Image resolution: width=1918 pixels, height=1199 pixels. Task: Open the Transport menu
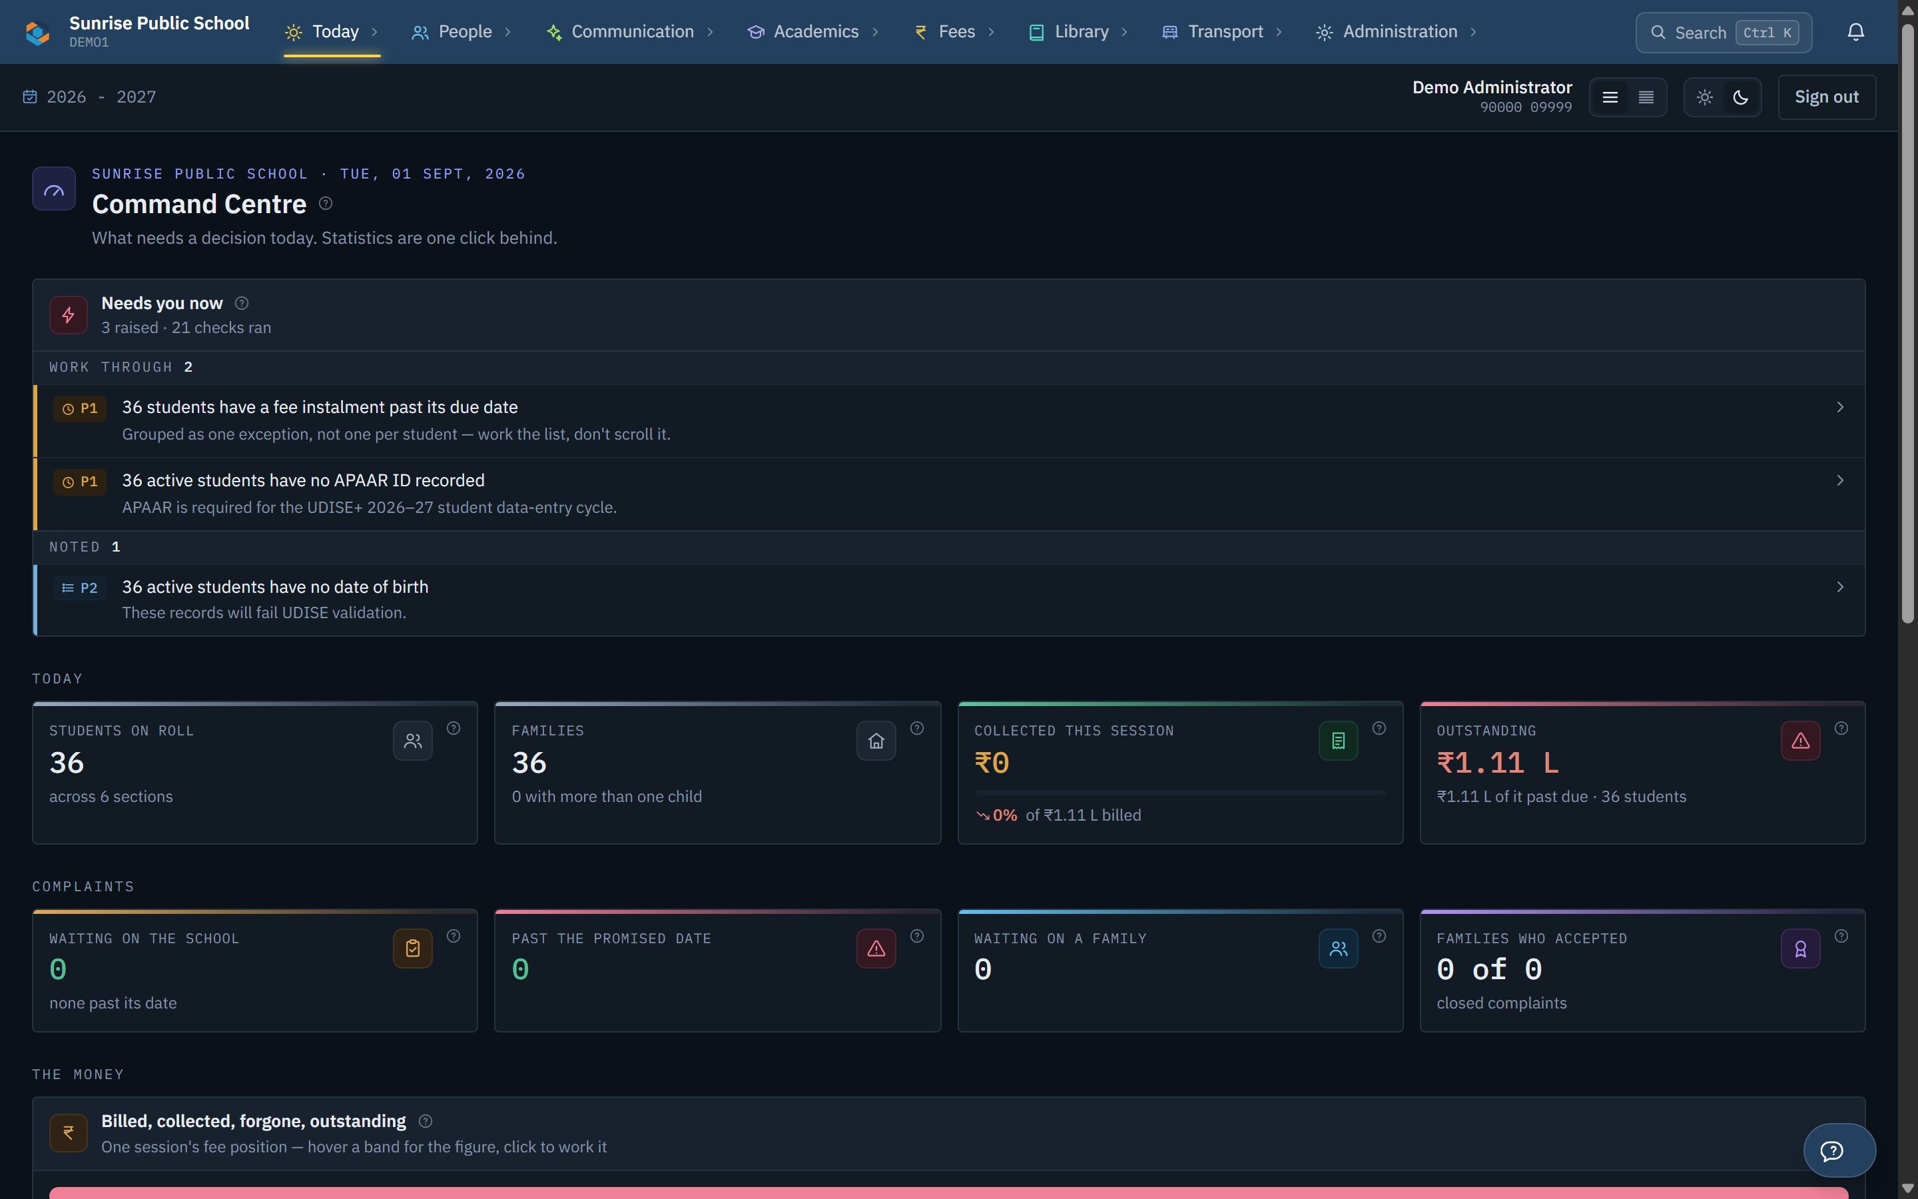tap(1221, 32)
